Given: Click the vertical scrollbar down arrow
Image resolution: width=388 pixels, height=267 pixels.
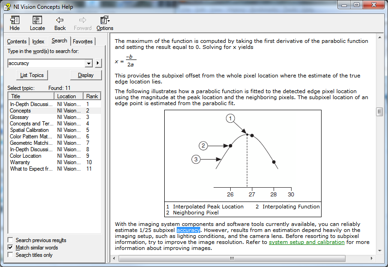Looking at the screenshot, I should tap(379, 251).
